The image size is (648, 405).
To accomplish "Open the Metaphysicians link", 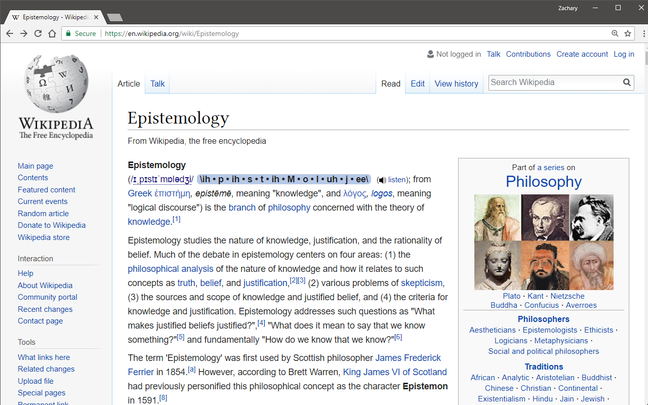I will click(561, 341).
